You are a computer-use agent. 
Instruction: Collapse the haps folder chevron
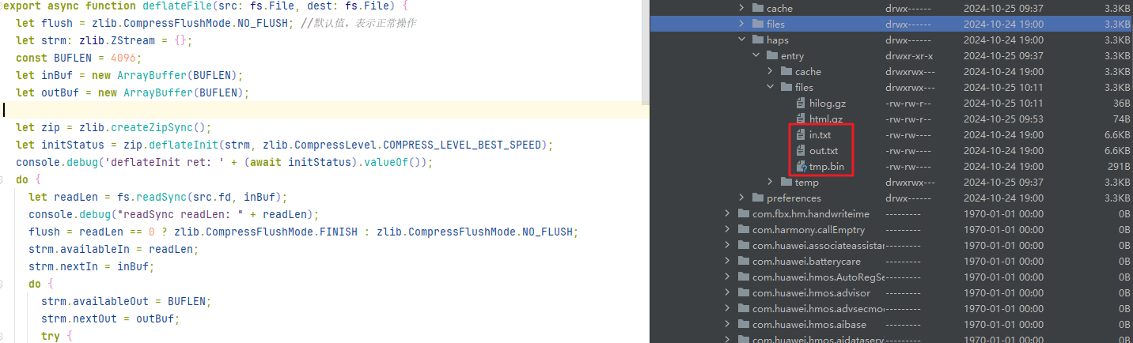[x=741, y=40]
